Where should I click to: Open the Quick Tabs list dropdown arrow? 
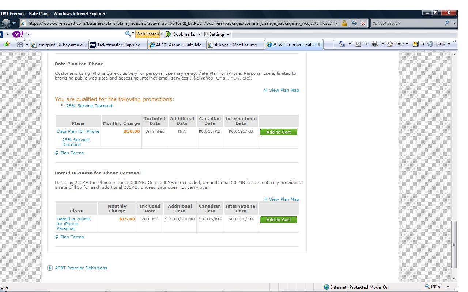(27, 45)
